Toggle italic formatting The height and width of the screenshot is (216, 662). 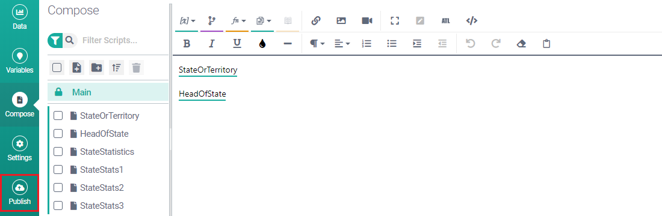[212, 44]
